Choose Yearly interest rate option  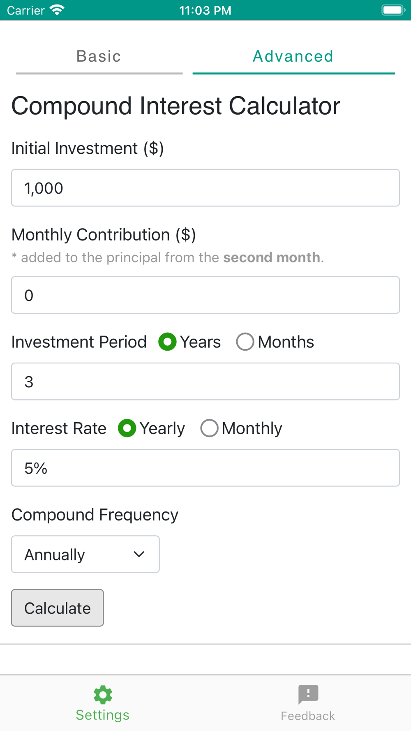click(127, 428)
